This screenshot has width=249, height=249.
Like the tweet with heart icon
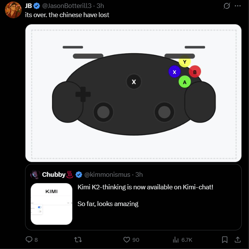[x=127, y=239]
